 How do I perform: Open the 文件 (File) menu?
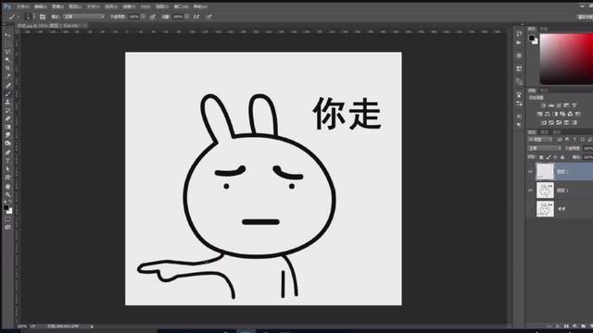point(23,6)
